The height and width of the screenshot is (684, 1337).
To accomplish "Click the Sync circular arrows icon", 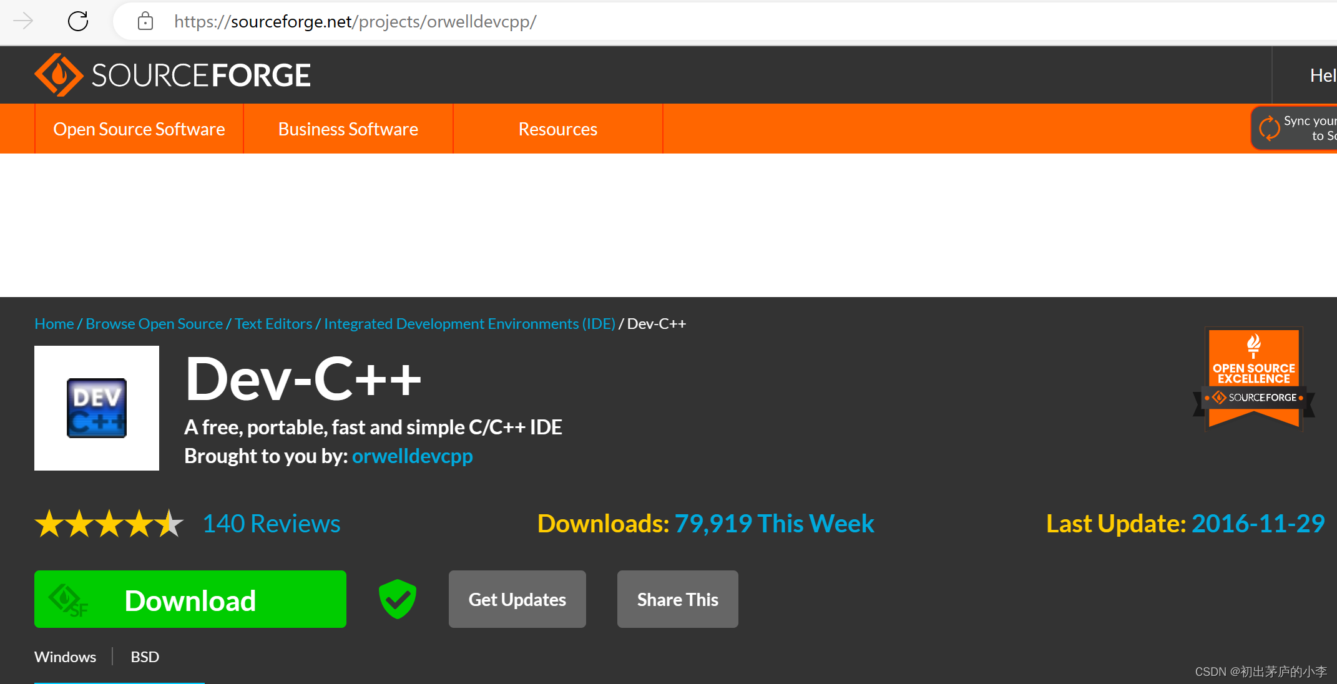I will coord(1269,129).
